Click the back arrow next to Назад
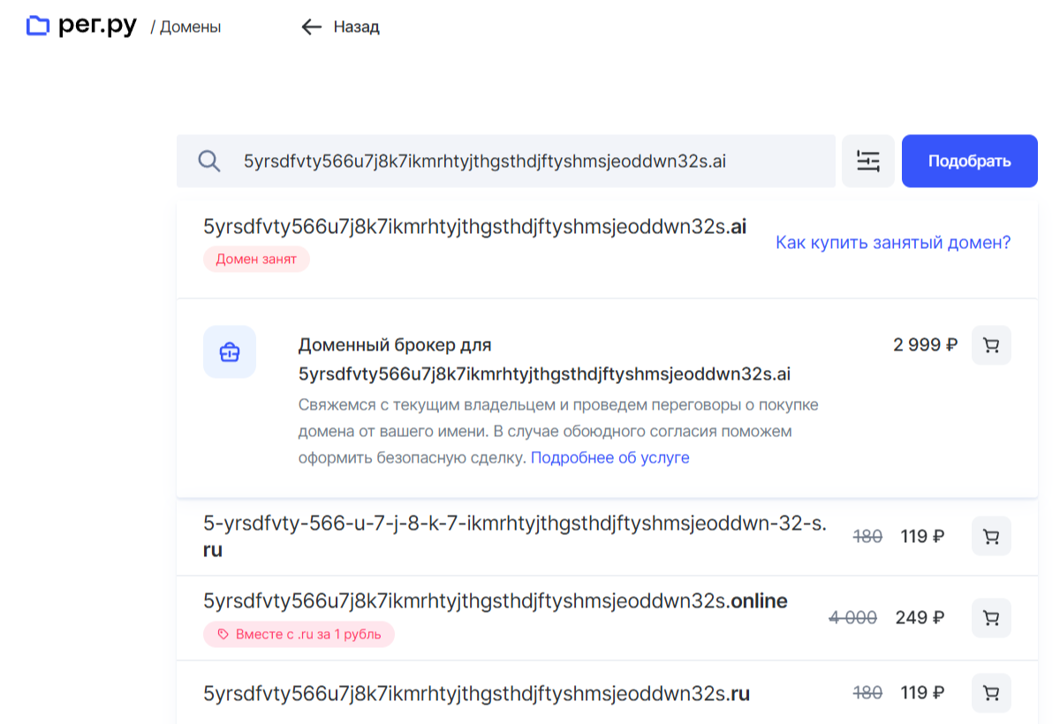This screenshot has width=1060, height=724. [311, 27]
